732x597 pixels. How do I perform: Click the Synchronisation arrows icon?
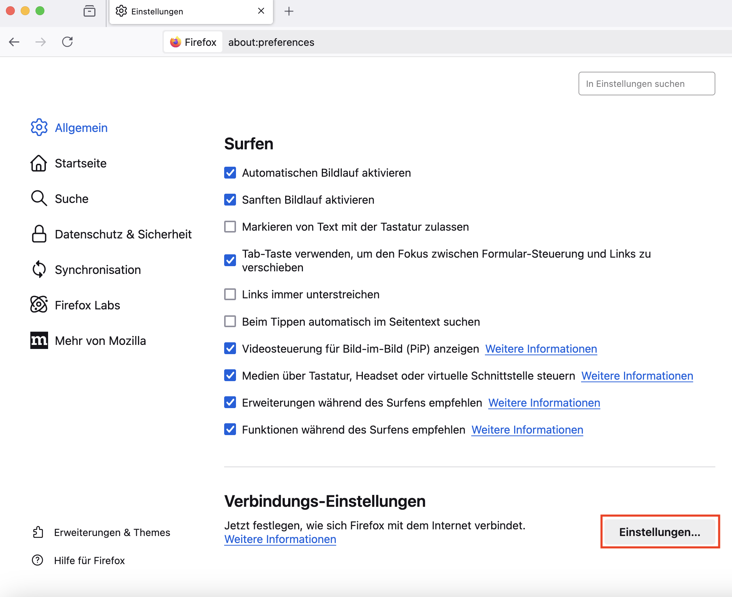[39, 269]
